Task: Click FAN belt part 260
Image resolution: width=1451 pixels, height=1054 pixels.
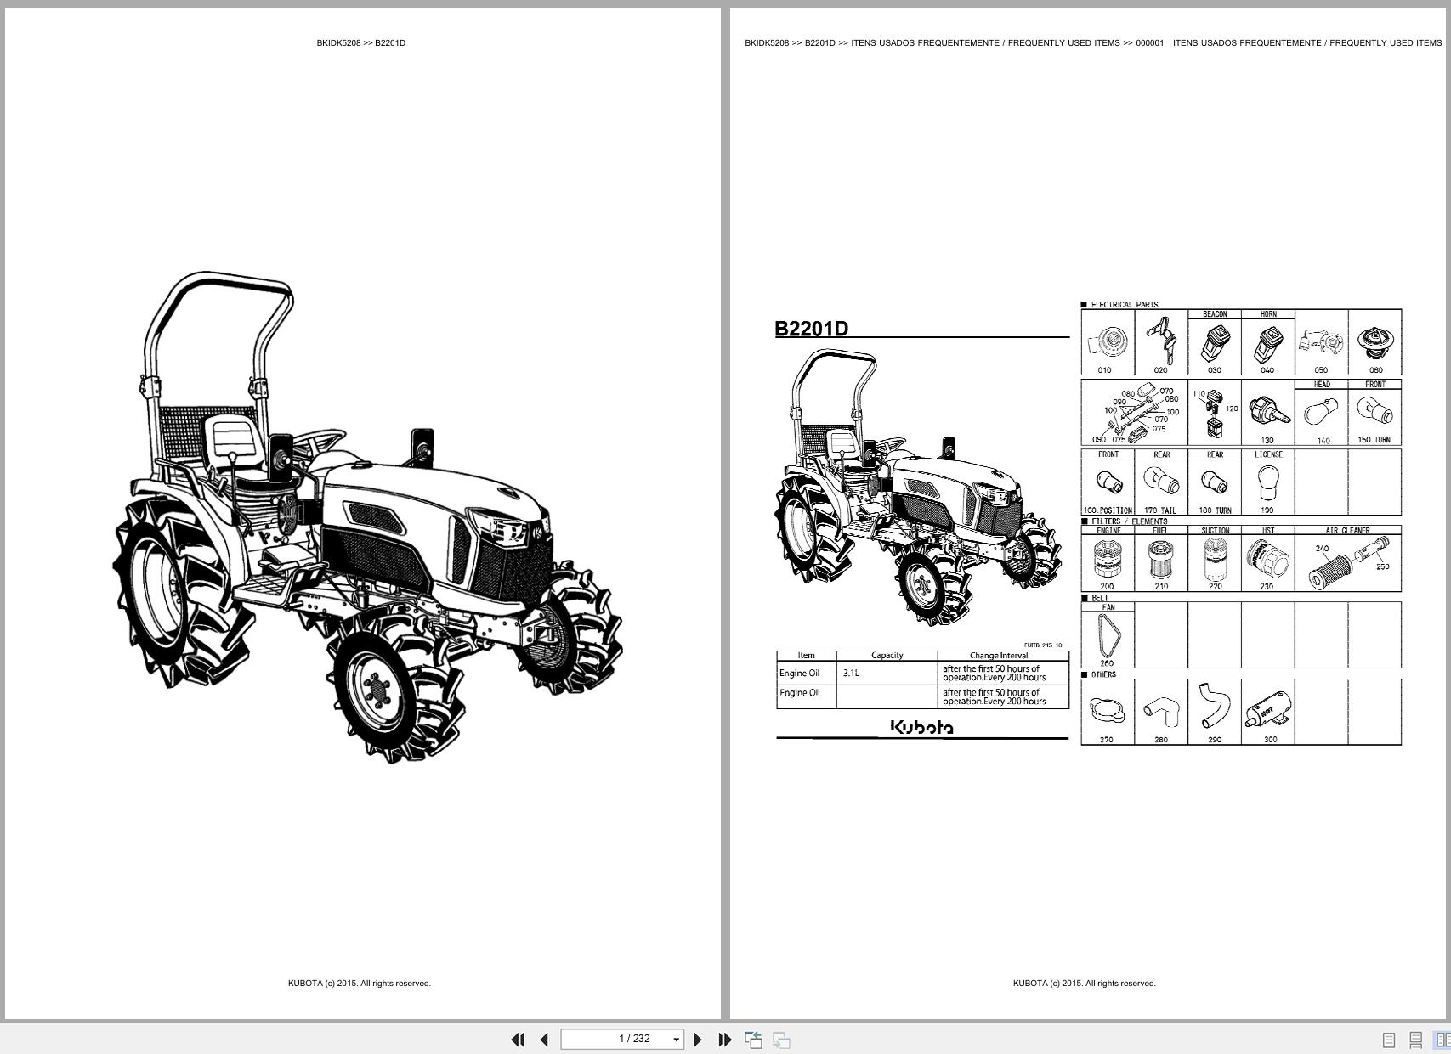Action: point(1108,635)
